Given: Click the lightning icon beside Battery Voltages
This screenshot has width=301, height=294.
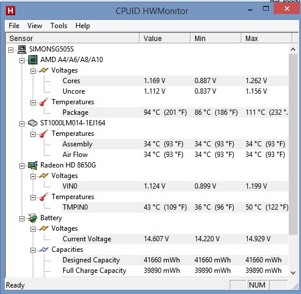Looking at the screenshot, I should click(44, 228).
